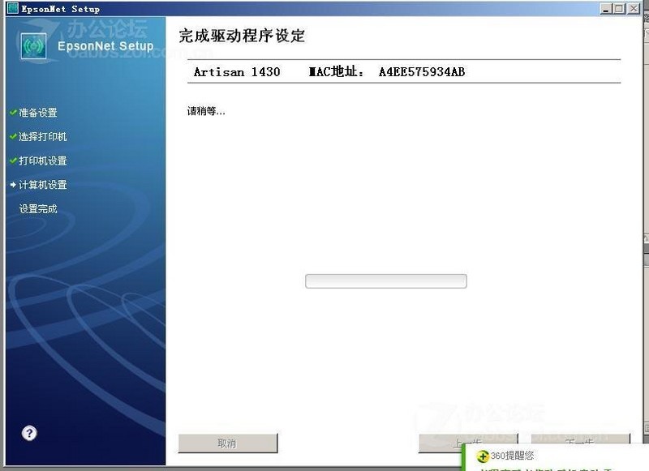
Task: Maximize the EpsonNet Setup window
Action: [x=620, y=8]
